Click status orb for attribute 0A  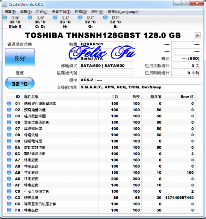point(9,148)
